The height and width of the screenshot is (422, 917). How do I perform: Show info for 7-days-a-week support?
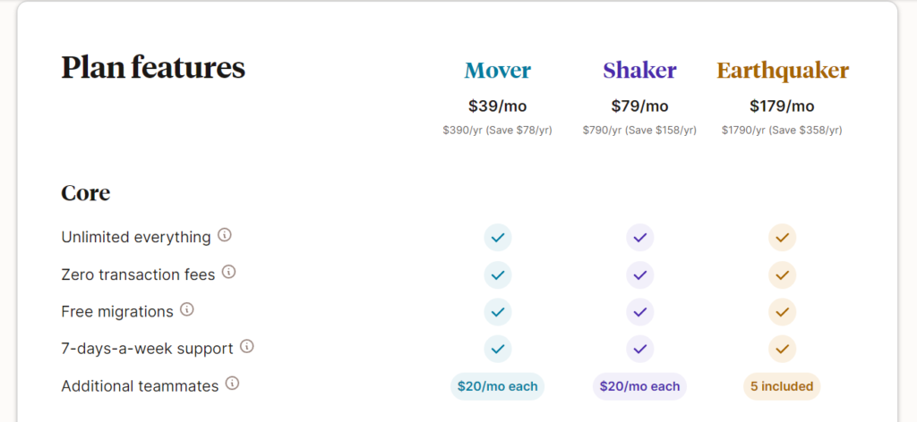(247, 347)
